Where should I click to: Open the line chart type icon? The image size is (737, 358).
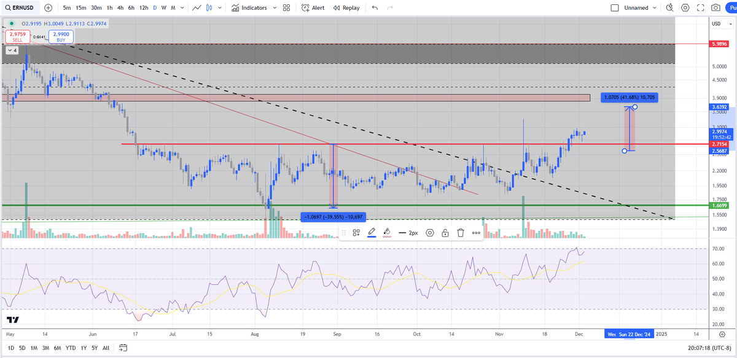(x=197, y=7)
